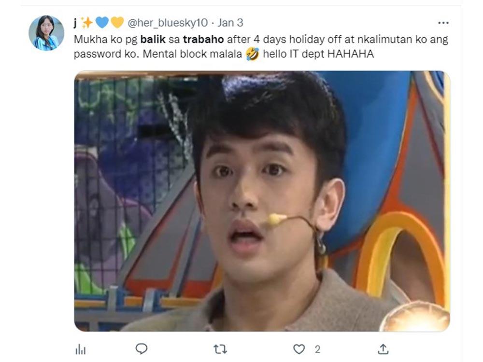Click the yellow heart emoji beside the name
The height and width of the screenshot is (362, 483).
tap(117, 23)
